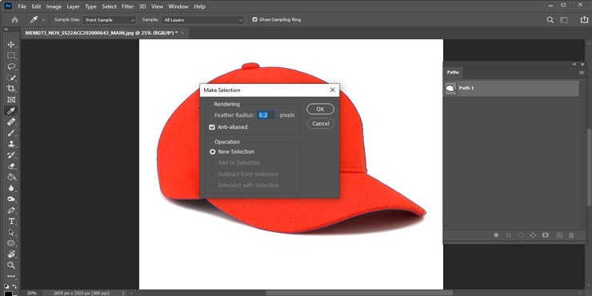Toggle the Anti-aliased checkbox
The image size is (592, 296).
[212, 127]
